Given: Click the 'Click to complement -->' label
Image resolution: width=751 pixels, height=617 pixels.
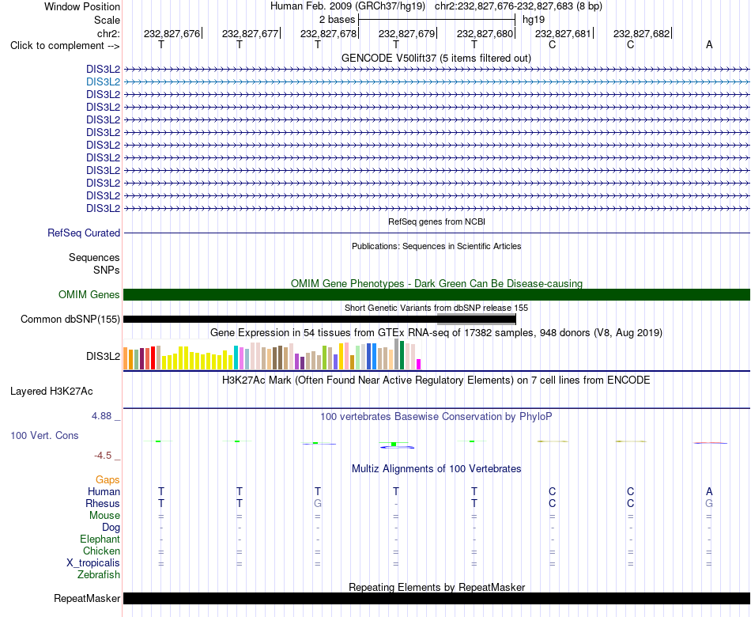Looking at the screenshot, I should point(65,46).
